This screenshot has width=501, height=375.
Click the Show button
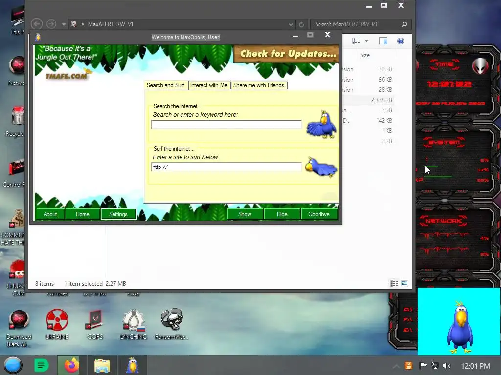245,214
